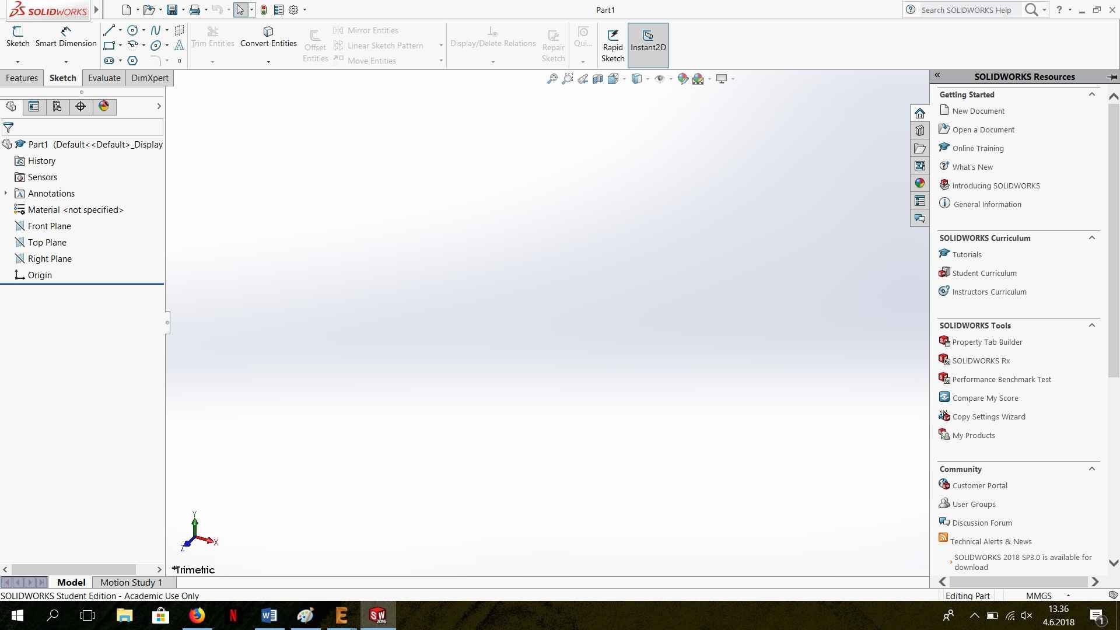This screenshot has height=630, width=1120.
Task: Click New Document link
Action: pyautogui.click(x=978, y=111)
